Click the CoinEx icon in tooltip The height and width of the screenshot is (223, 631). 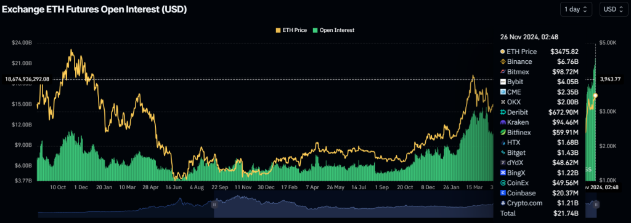coord(503,183)
